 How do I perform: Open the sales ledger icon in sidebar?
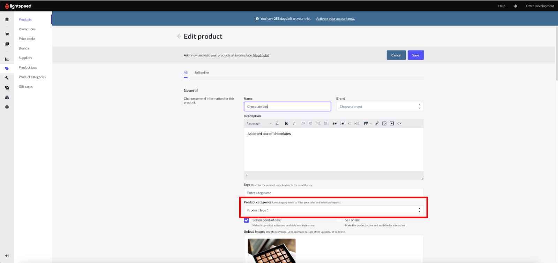[7, 44]
